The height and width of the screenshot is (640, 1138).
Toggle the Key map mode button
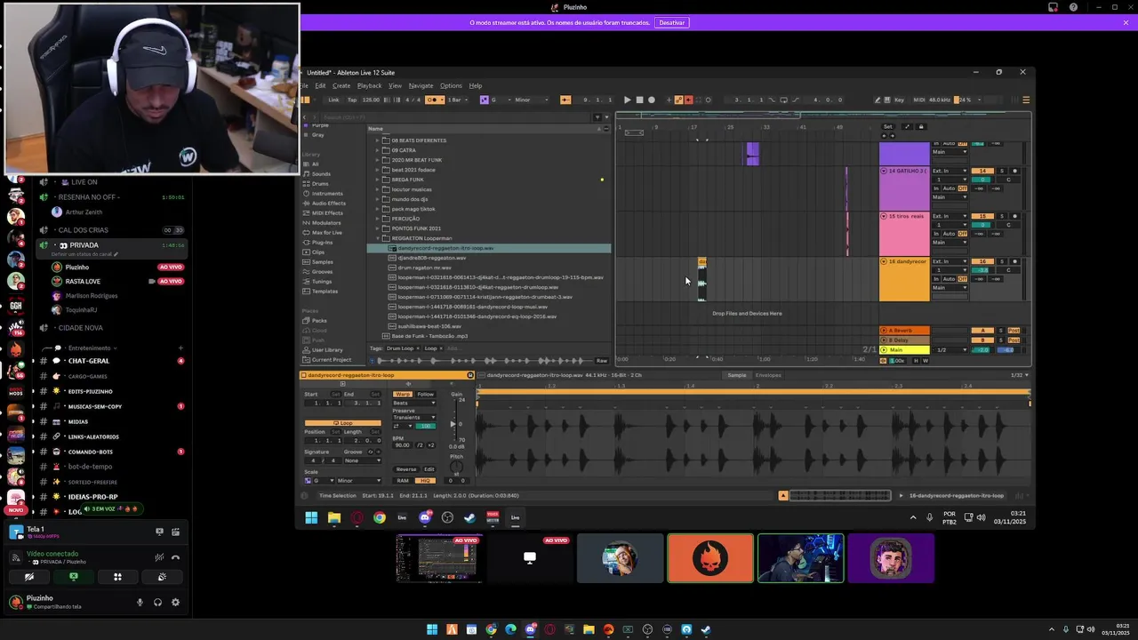pyautogui.click(x=899, y=100)
